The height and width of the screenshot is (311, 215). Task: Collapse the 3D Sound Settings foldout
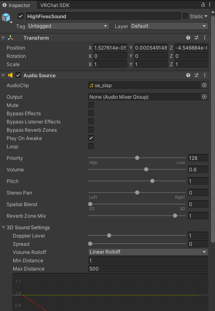coord(3,227)
